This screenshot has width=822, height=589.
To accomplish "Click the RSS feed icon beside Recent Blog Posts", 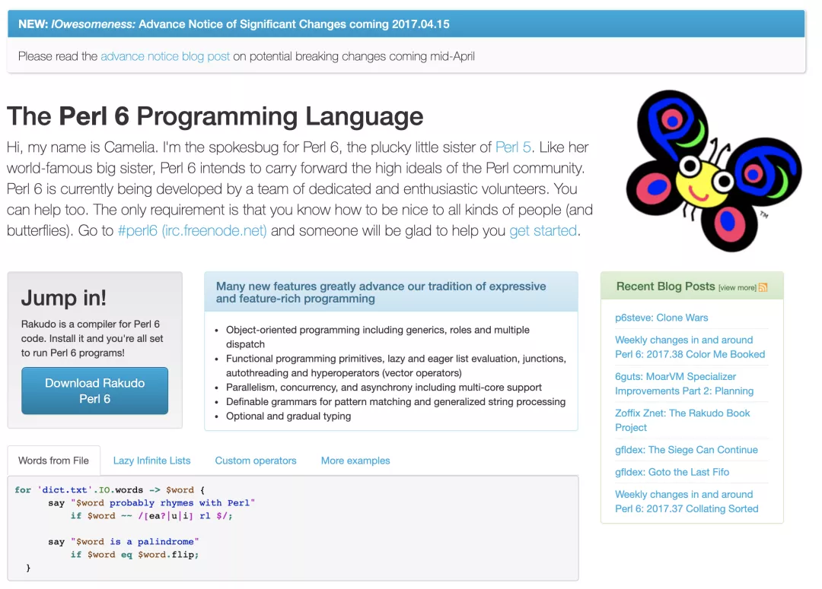I will pyautogui.click(x=763, y=287).
